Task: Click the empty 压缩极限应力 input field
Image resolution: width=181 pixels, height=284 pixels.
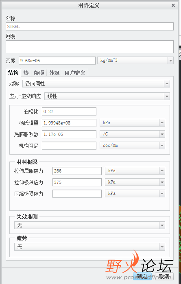Action: tap(77, 194)
